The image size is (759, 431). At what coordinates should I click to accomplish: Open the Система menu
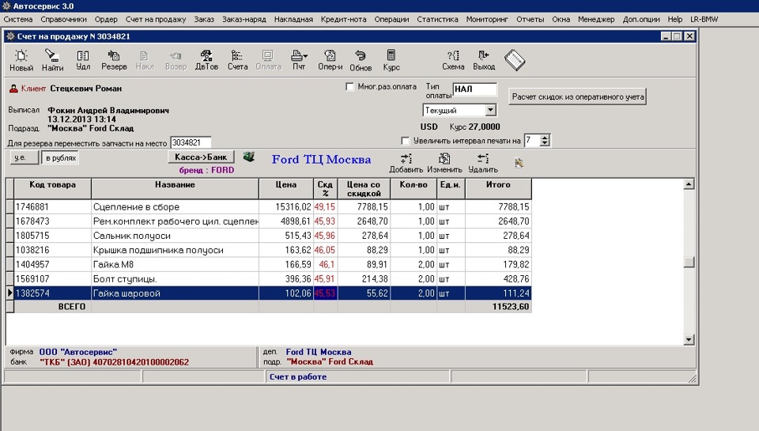pos(18,19)
